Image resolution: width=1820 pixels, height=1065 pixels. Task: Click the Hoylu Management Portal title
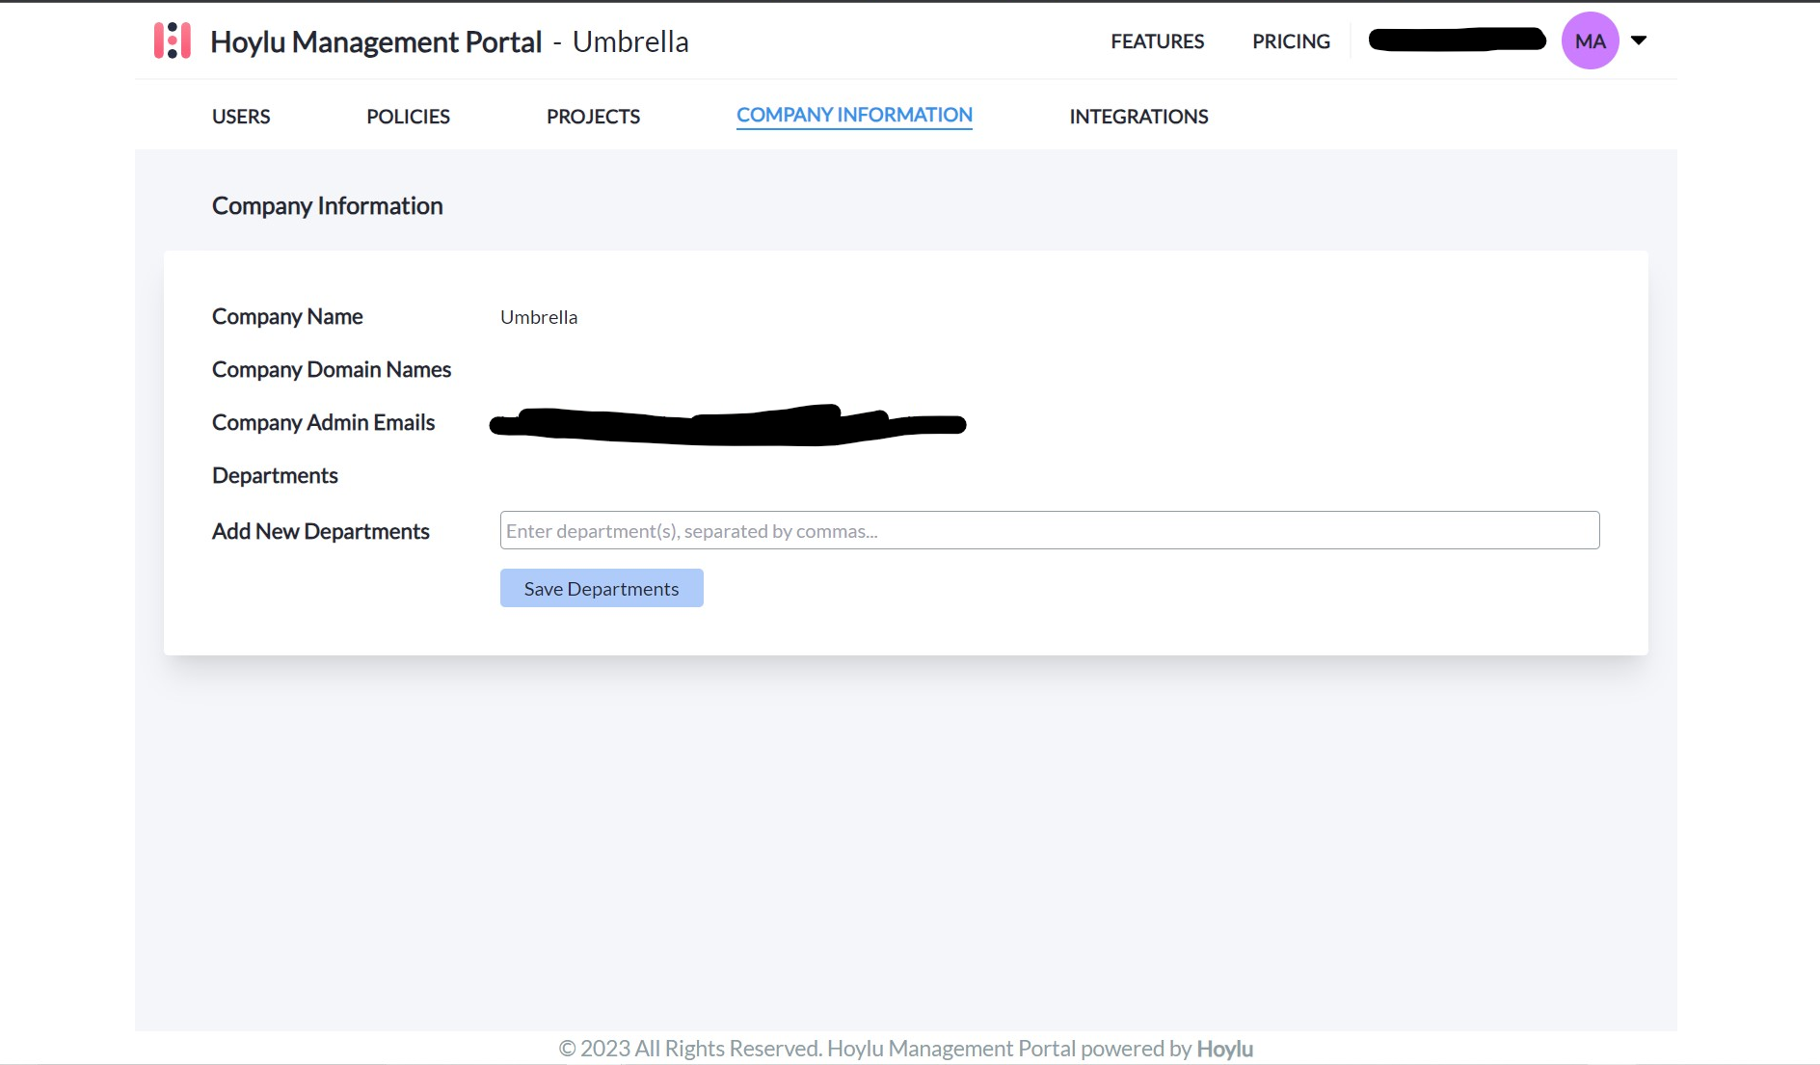[376, 41]
